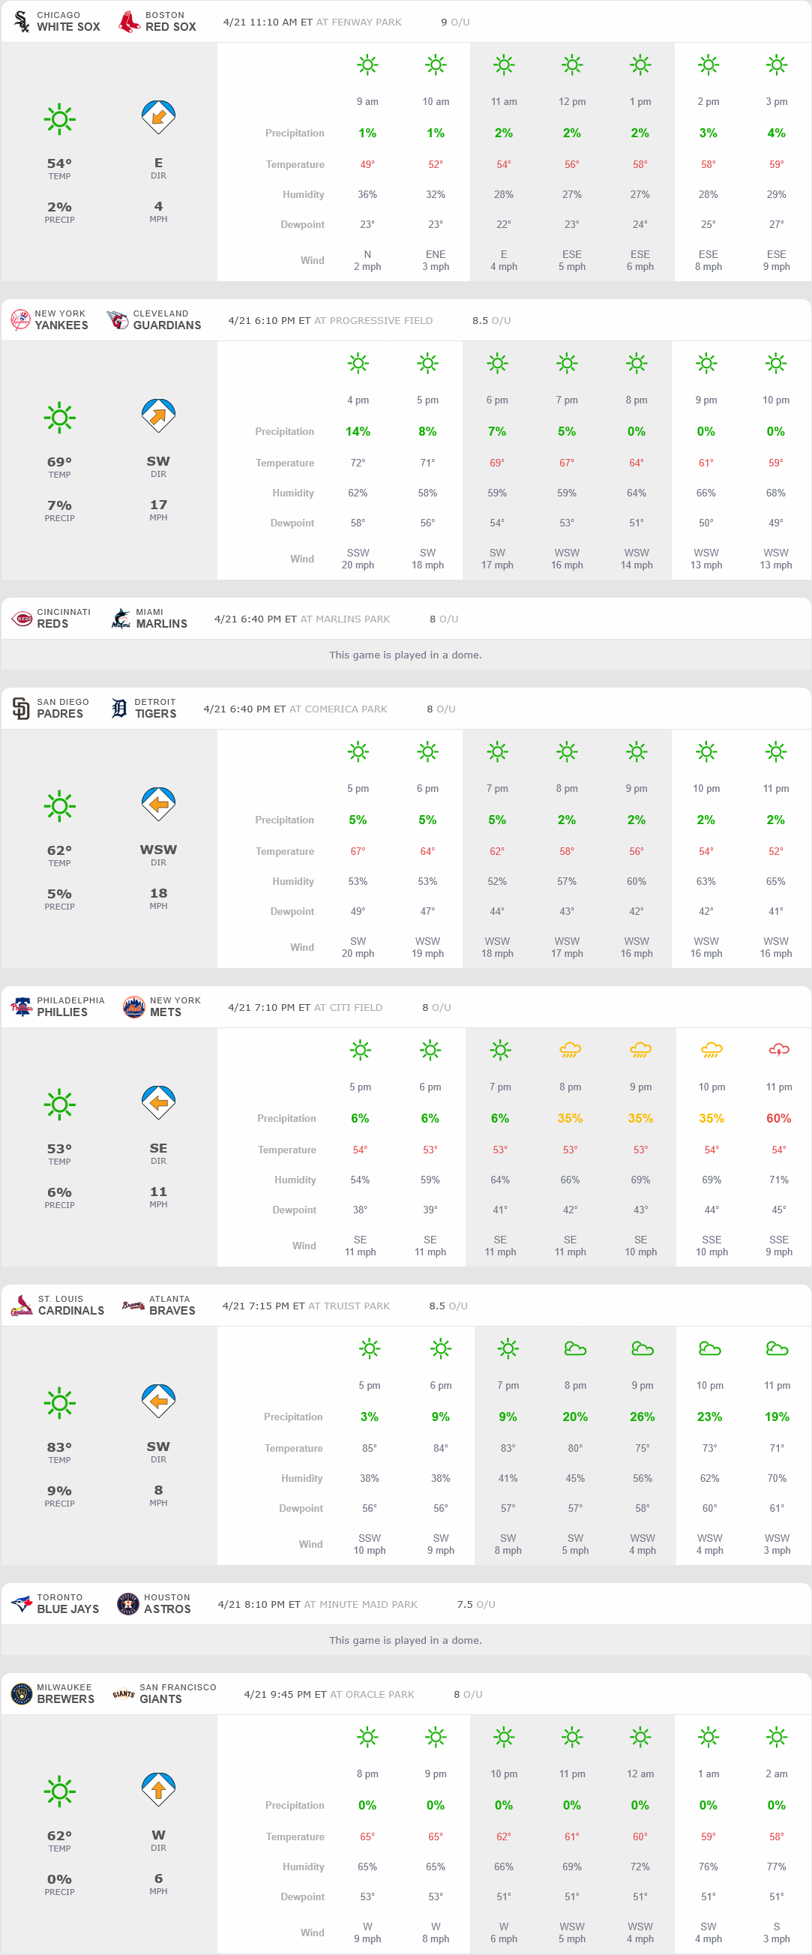Click the Citi Field wind direction field icon
The image size is (812, 1955).
159,1102
